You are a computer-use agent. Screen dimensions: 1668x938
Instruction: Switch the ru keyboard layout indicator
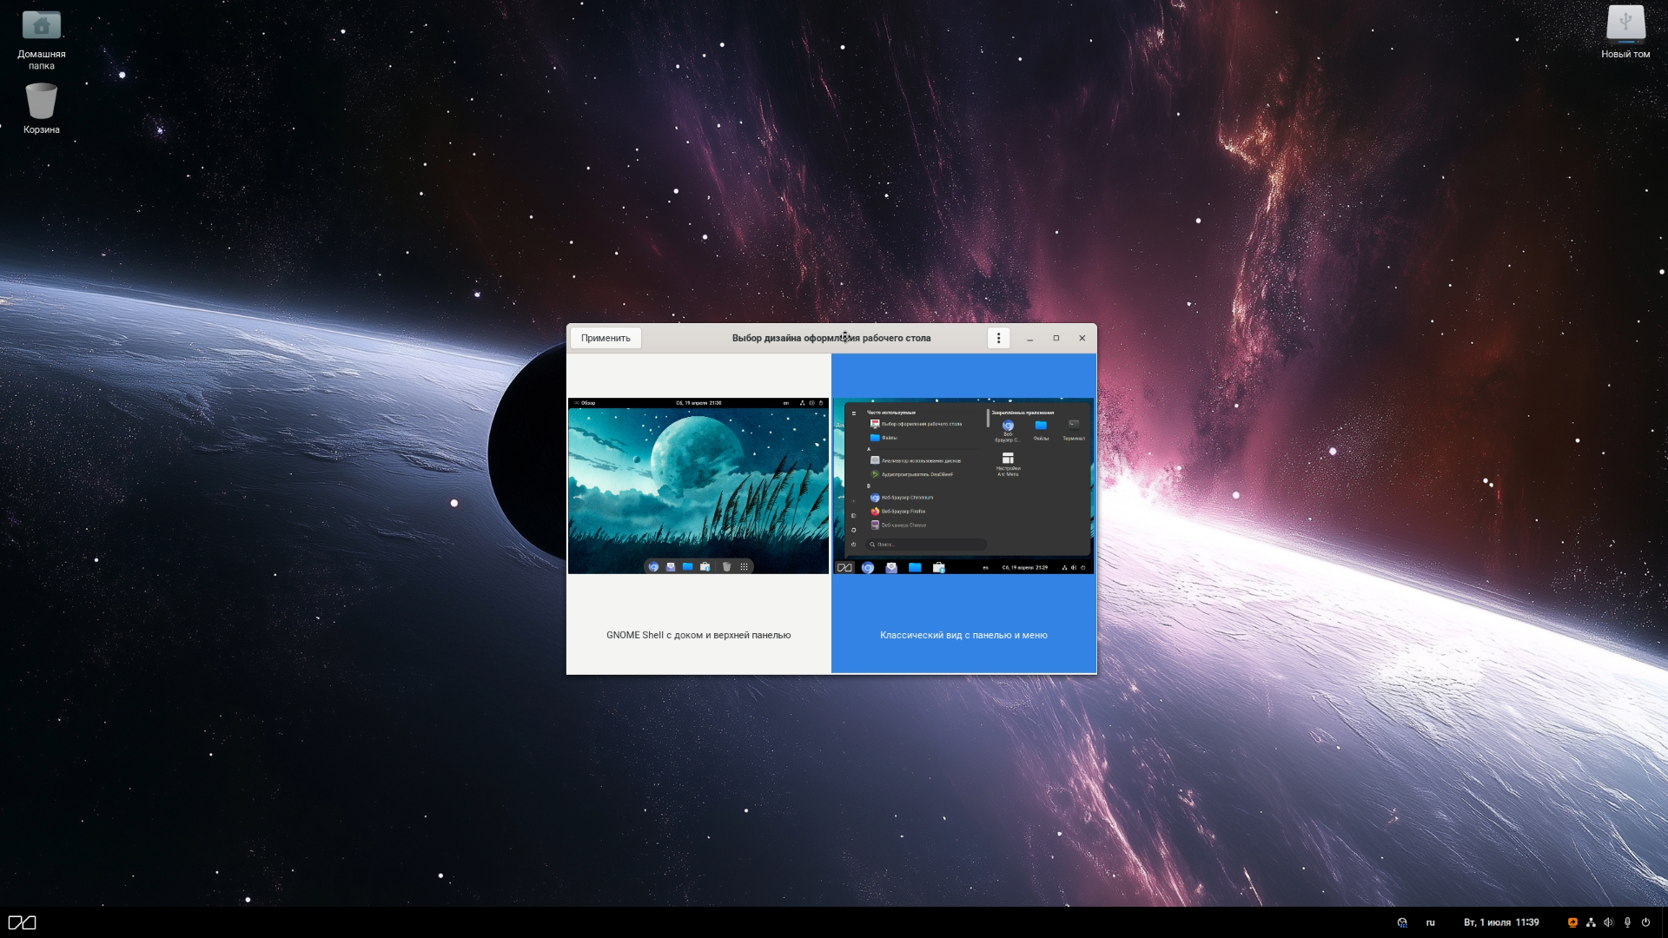(x=1430, y=922)
